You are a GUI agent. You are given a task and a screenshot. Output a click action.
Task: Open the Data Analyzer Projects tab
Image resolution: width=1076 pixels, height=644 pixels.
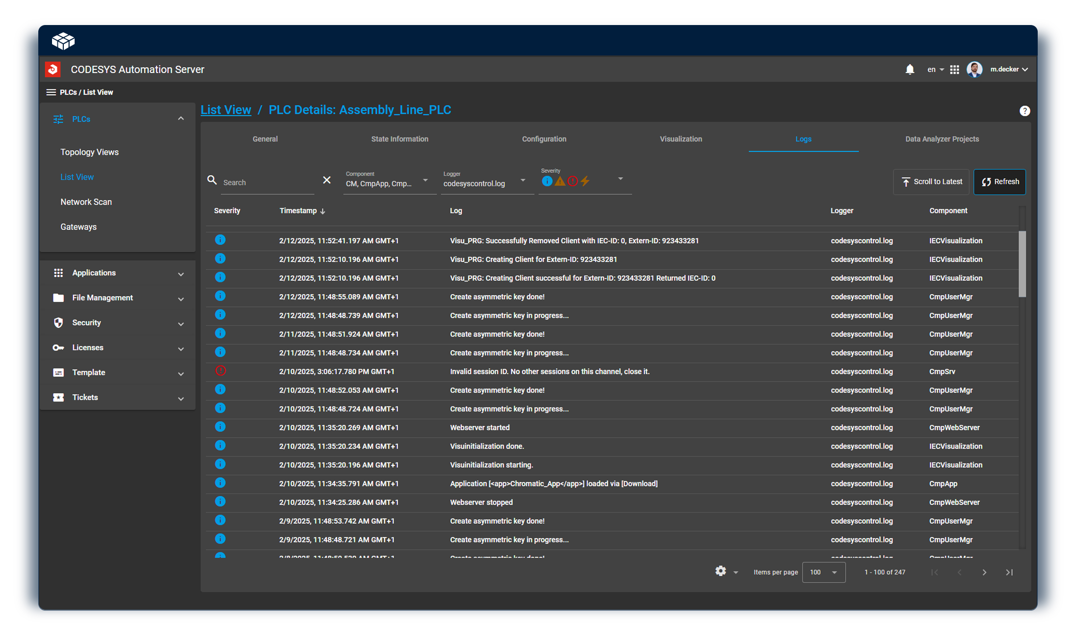(941, 139)
